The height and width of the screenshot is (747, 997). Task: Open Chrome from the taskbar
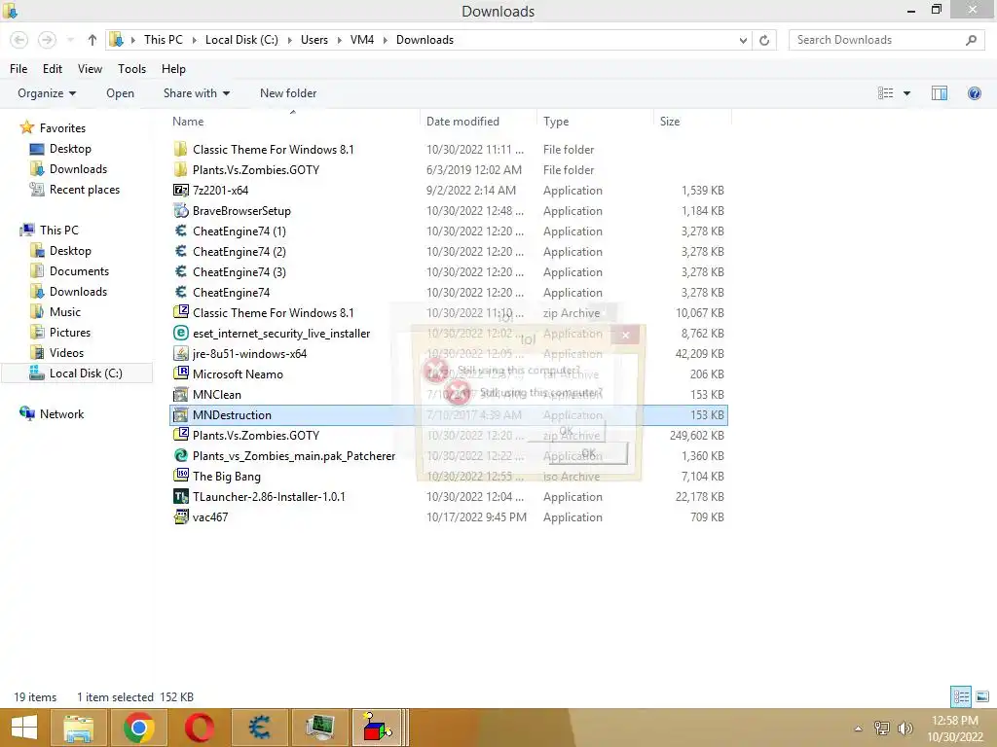click(x=138, y=728)
